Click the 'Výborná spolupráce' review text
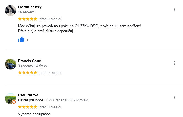The width and height of the screenshot is (183, 117). click(34, 114)
